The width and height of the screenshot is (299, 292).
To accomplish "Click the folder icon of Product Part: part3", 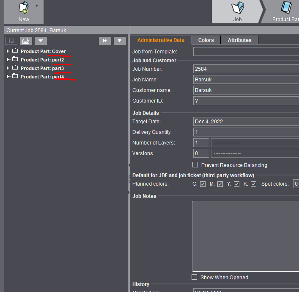I will (x=15, y=68).
